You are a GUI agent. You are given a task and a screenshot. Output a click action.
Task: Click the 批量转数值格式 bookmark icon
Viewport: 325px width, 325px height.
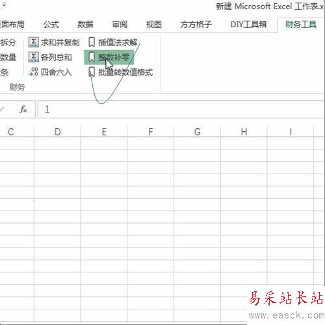(92, 72)
